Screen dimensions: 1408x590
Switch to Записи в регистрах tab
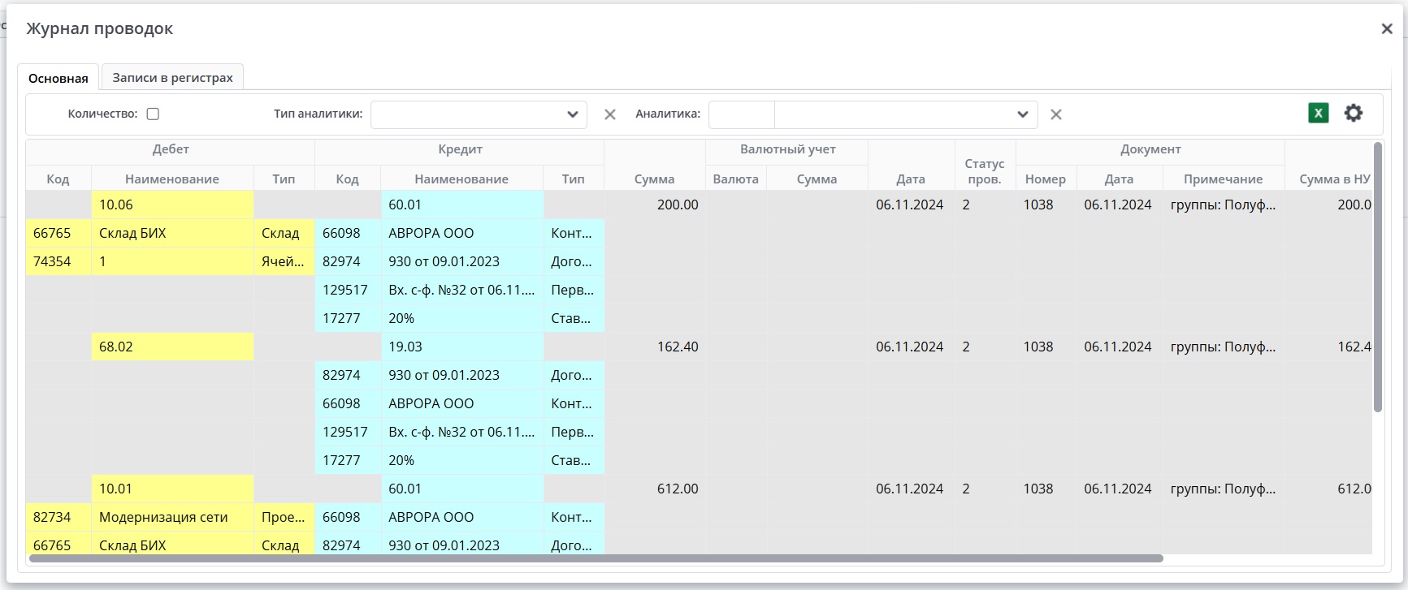point(172,78)
